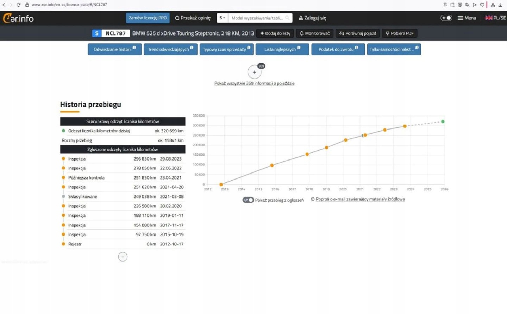Screen dimensions: 507x314
Task: Click the green estimated mileage point on chart
Action: pyautogui.click(x=443, y=121)
